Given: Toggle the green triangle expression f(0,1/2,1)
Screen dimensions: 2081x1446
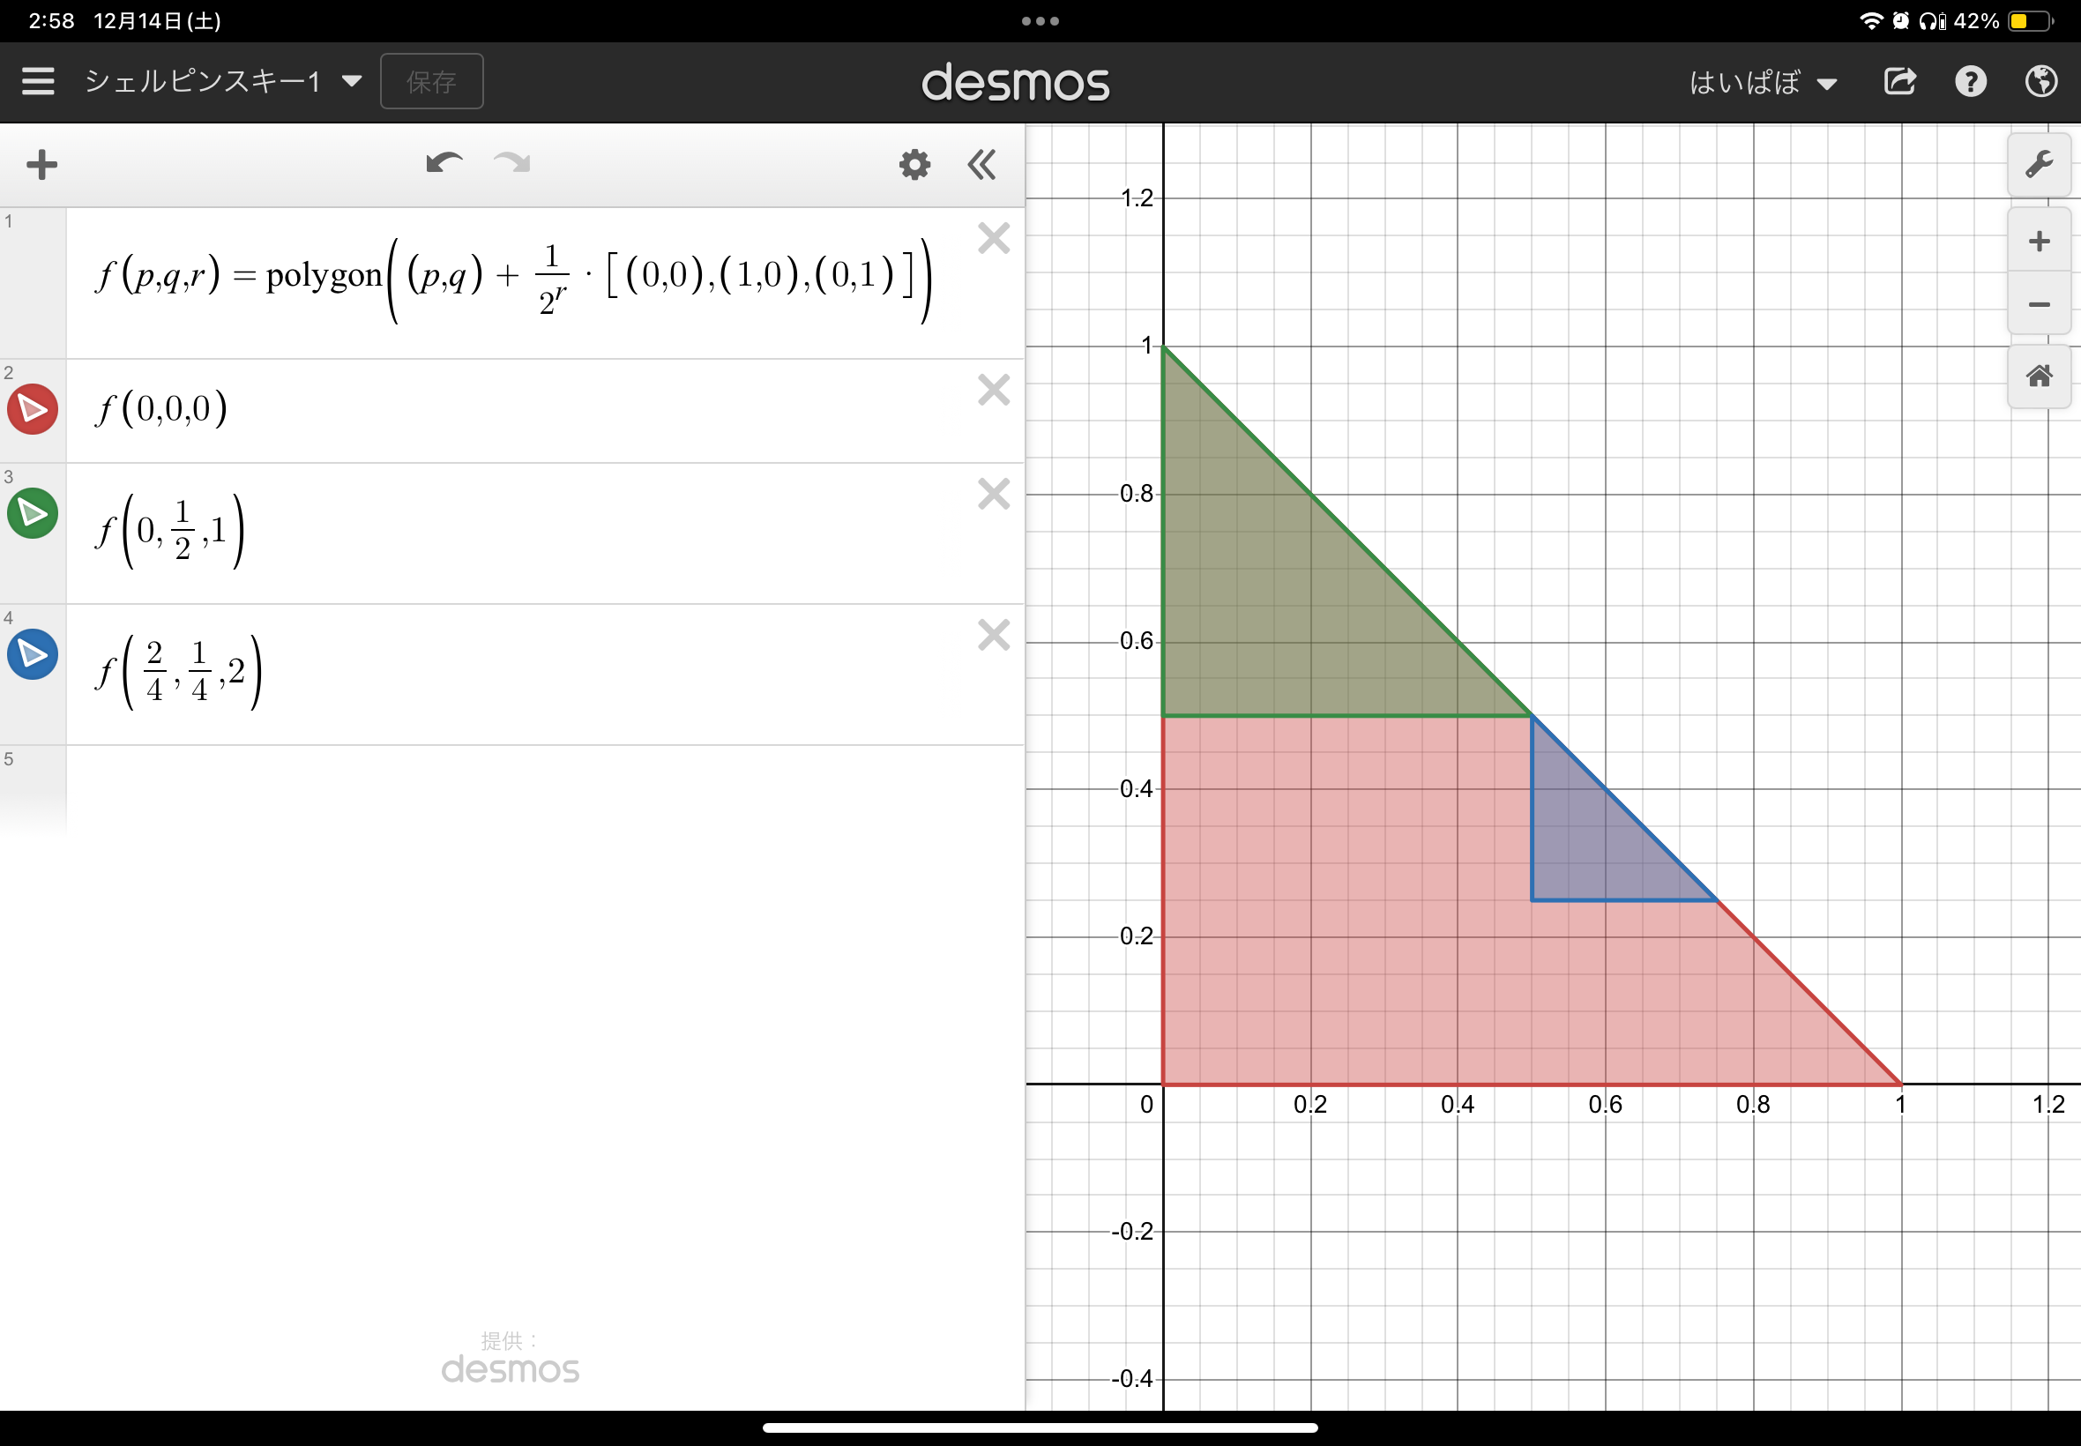Looking at the screenshot, I should tap(33, 513).
